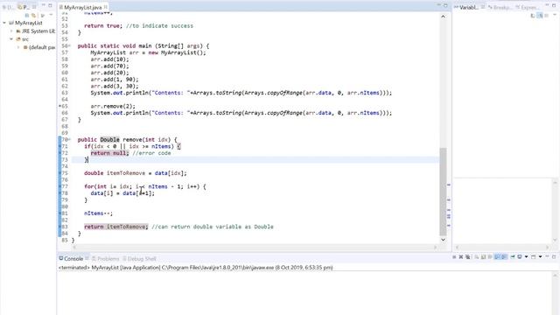
Task: Click Remove All Terminated Launches icon
Action: (467, 256)
